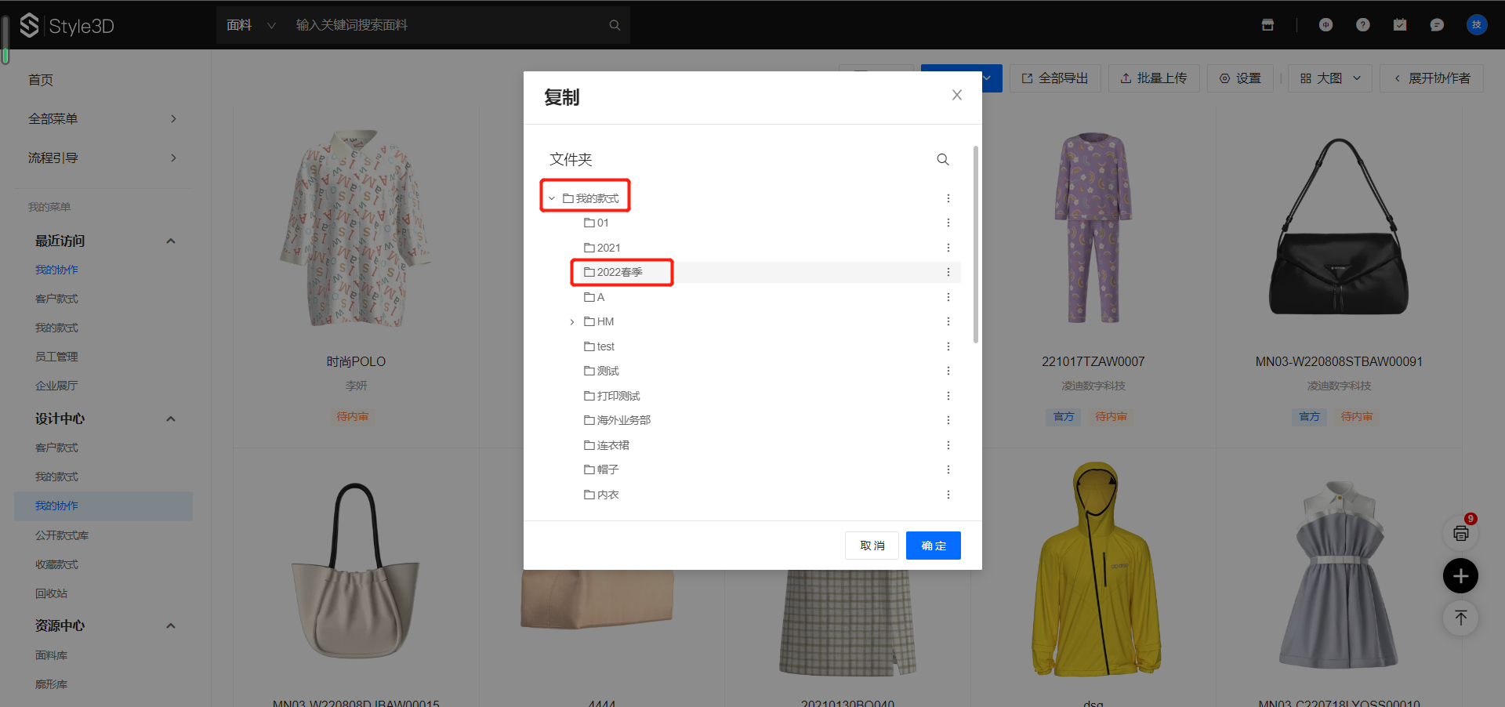Open more options for 2021 folder
The width and height of the screenshot is (1505, 707).
click(x=948, y=248)
